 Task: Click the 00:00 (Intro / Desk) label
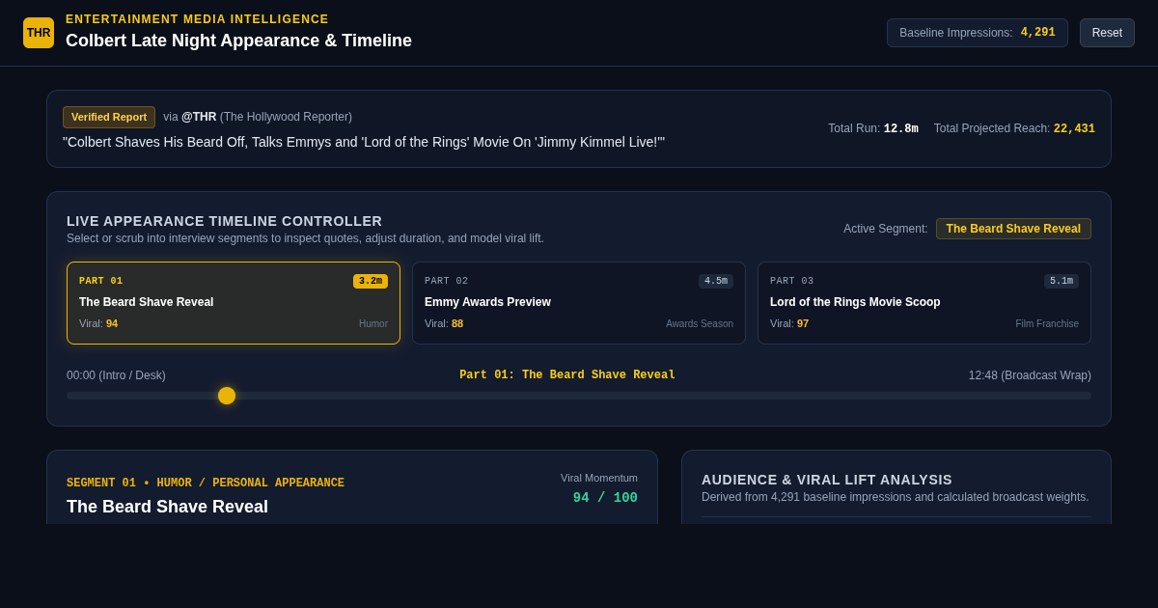(x=116, y=375)
